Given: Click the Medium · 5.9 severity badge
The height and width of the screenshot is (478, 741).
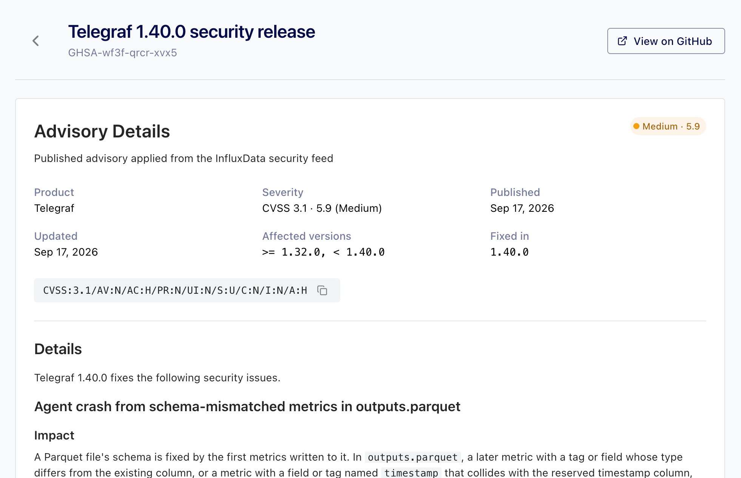Looking at the screenshot, I should point(668,126).
